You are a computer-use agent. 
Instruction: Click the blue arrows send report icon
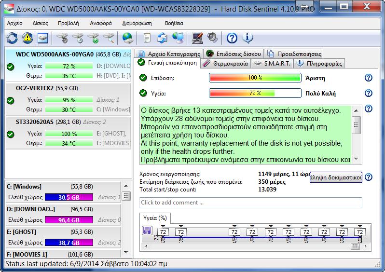click(x=162, y=38)
